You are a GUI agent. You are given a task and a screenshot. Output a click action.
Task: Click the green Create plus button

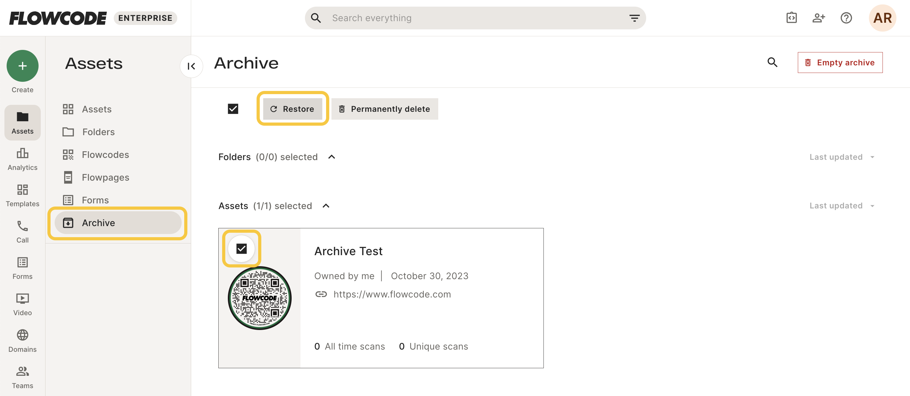22,66
